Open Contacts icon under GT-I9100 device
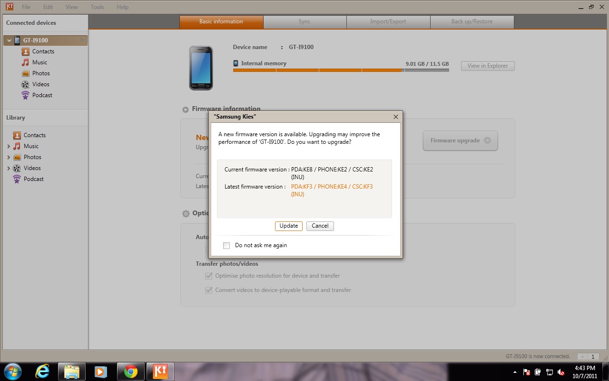Viewport: 609px width, 381px height. pyautogui.click(x=25, y=51)
